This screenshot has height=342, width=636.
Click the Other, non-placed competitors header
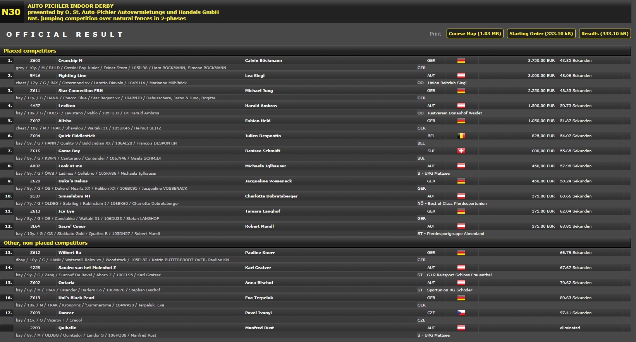(46, 243)
